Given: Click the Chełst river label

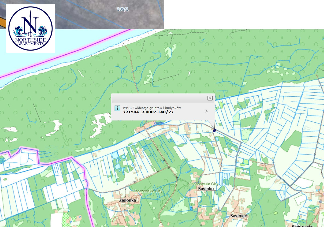Looking at the screenshot, I should point(159,123).
